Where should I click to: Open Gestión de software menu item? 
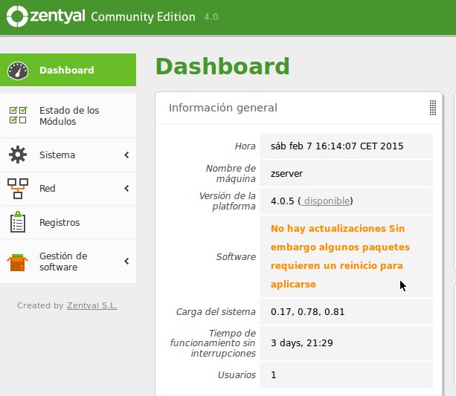(68, 262)
